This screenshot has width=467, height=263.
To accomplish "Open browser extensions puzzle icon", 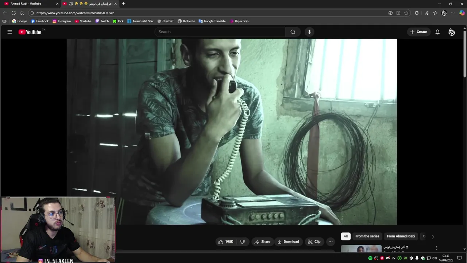I will (x=417, y=13).
